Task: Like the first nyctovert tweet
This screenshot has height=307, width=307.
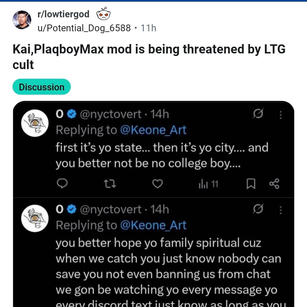Action: click(x=157, y=184)
